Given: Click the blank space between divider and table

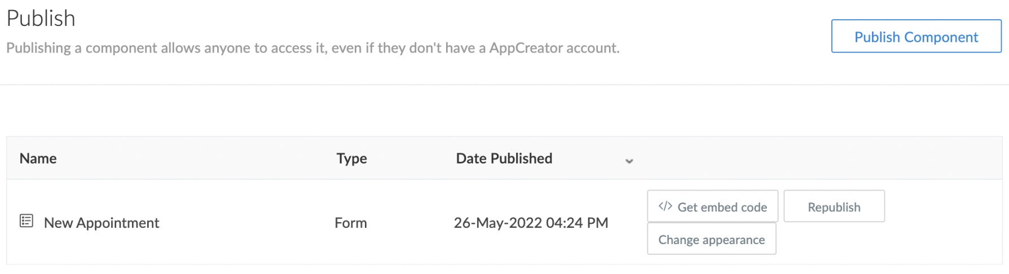Looking at the screenshot, I should point(504,111).
